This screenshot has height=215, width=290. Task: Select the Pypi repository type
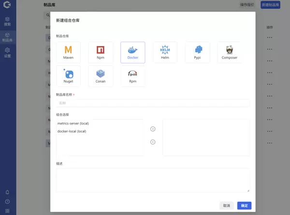tap(197, 52)
